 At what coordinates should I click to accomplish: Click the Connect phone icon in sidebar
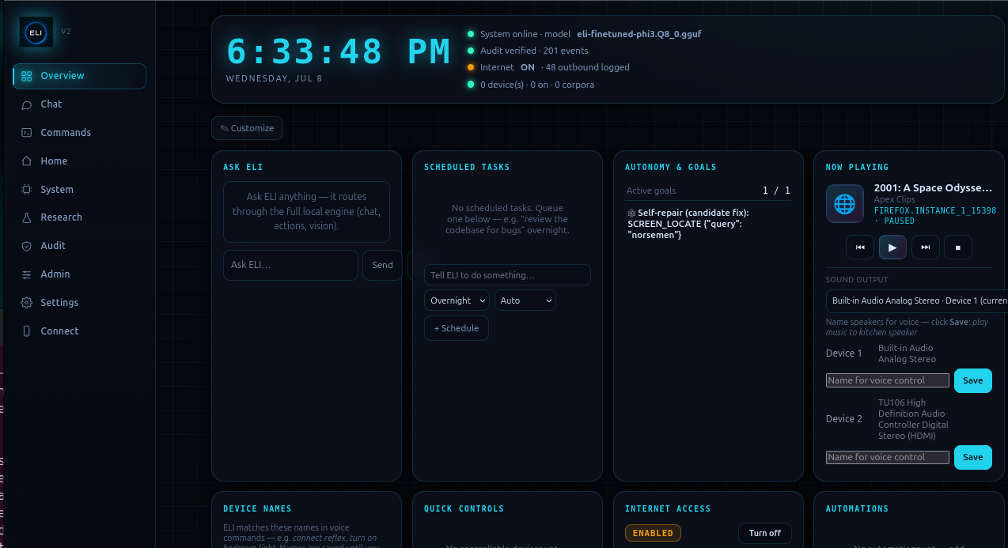(26, 331)
